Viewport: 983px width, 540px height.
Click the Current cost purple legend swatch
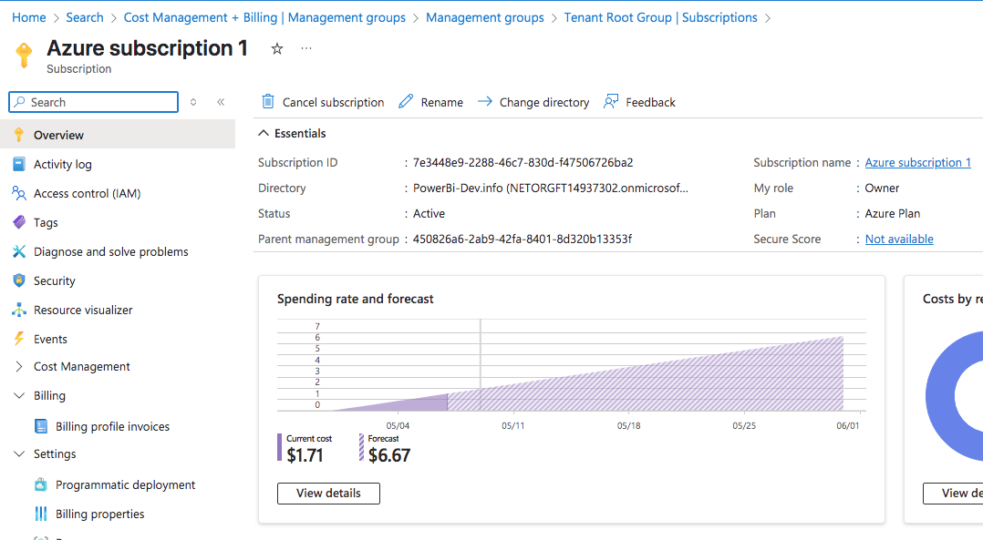pos(280,447)
